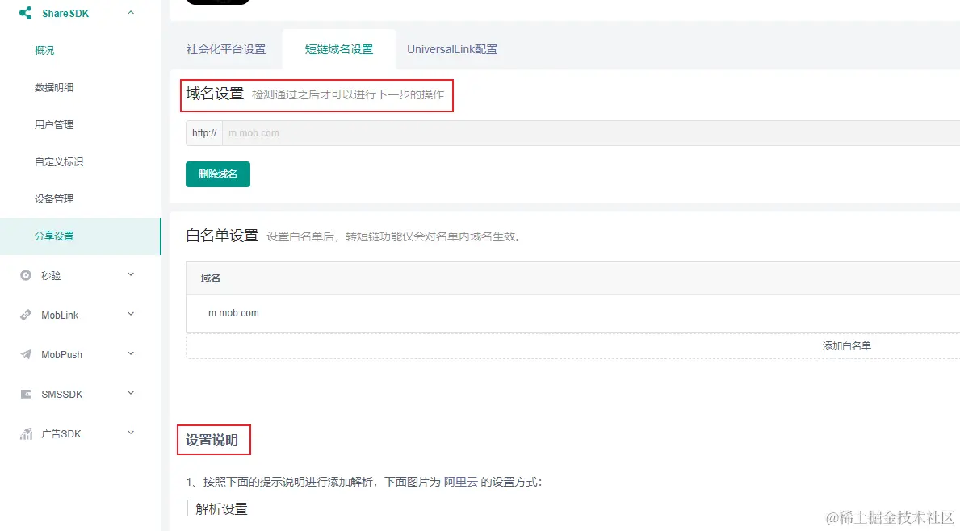Expand the MobLink menu chevron
960x531 pixels.
(131, 314)
